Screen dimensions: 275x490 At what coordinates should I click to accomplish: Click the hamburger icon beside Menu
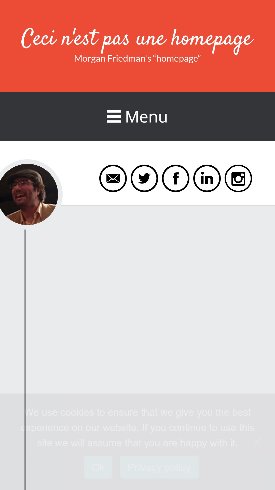(x=114, y=117)
